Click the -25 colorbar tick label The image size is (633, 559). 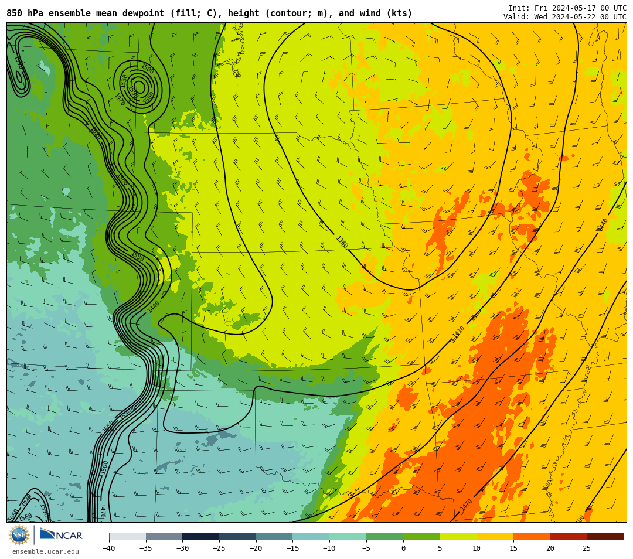[219, 548]
